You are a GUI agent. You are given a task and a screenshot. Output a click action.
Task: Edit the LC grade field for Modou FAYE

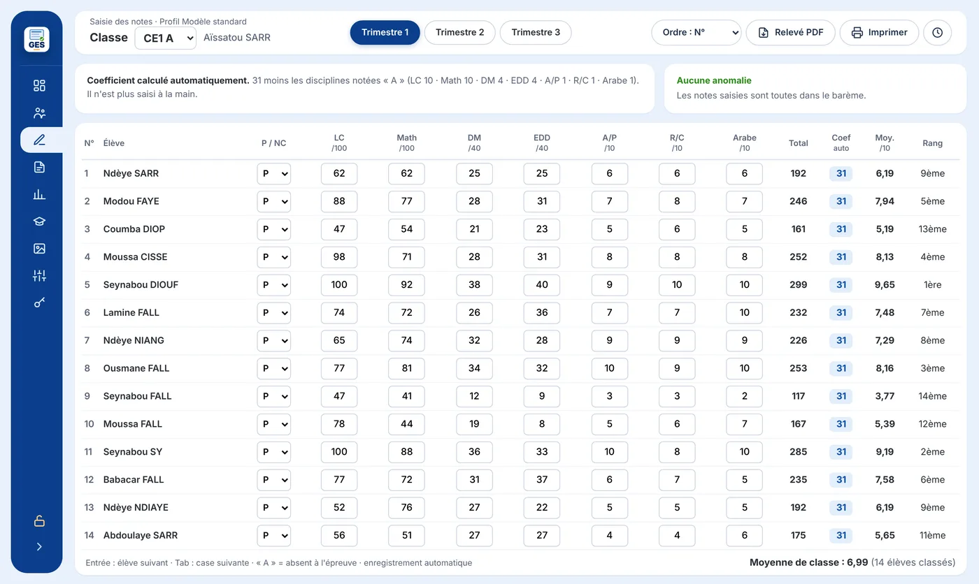[339, 202]
